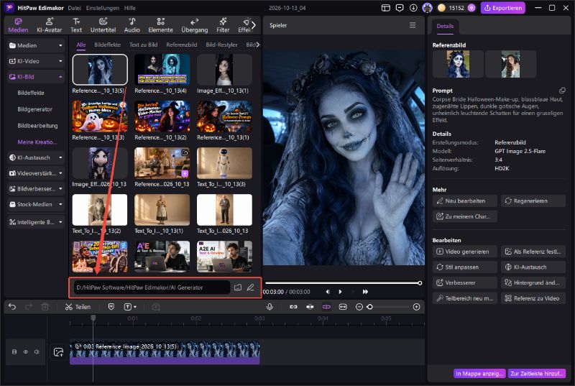Mute the track with speaker icon

37,352
